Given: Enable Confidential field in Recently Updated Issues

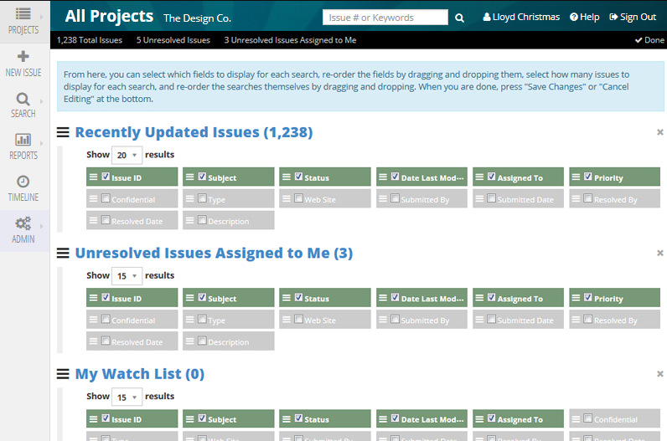Looking at the screenshot, I should [x=106, y=198].
